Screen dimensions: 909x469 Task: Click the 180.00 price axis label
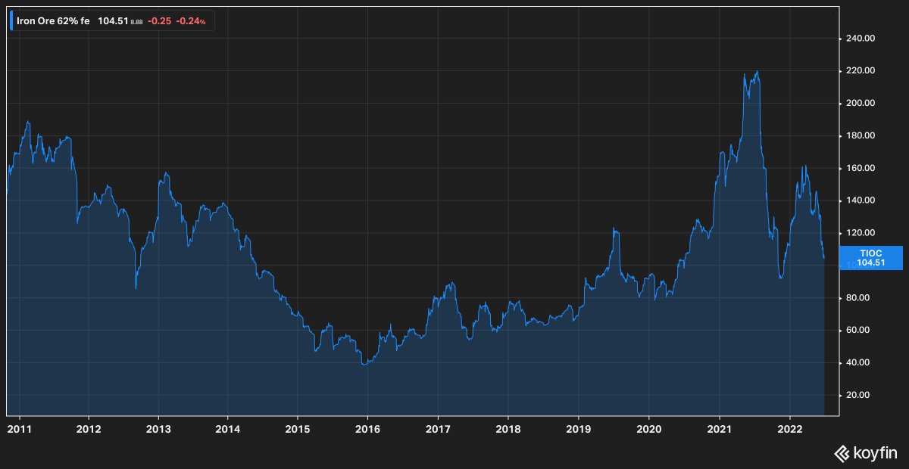point(862,135)
